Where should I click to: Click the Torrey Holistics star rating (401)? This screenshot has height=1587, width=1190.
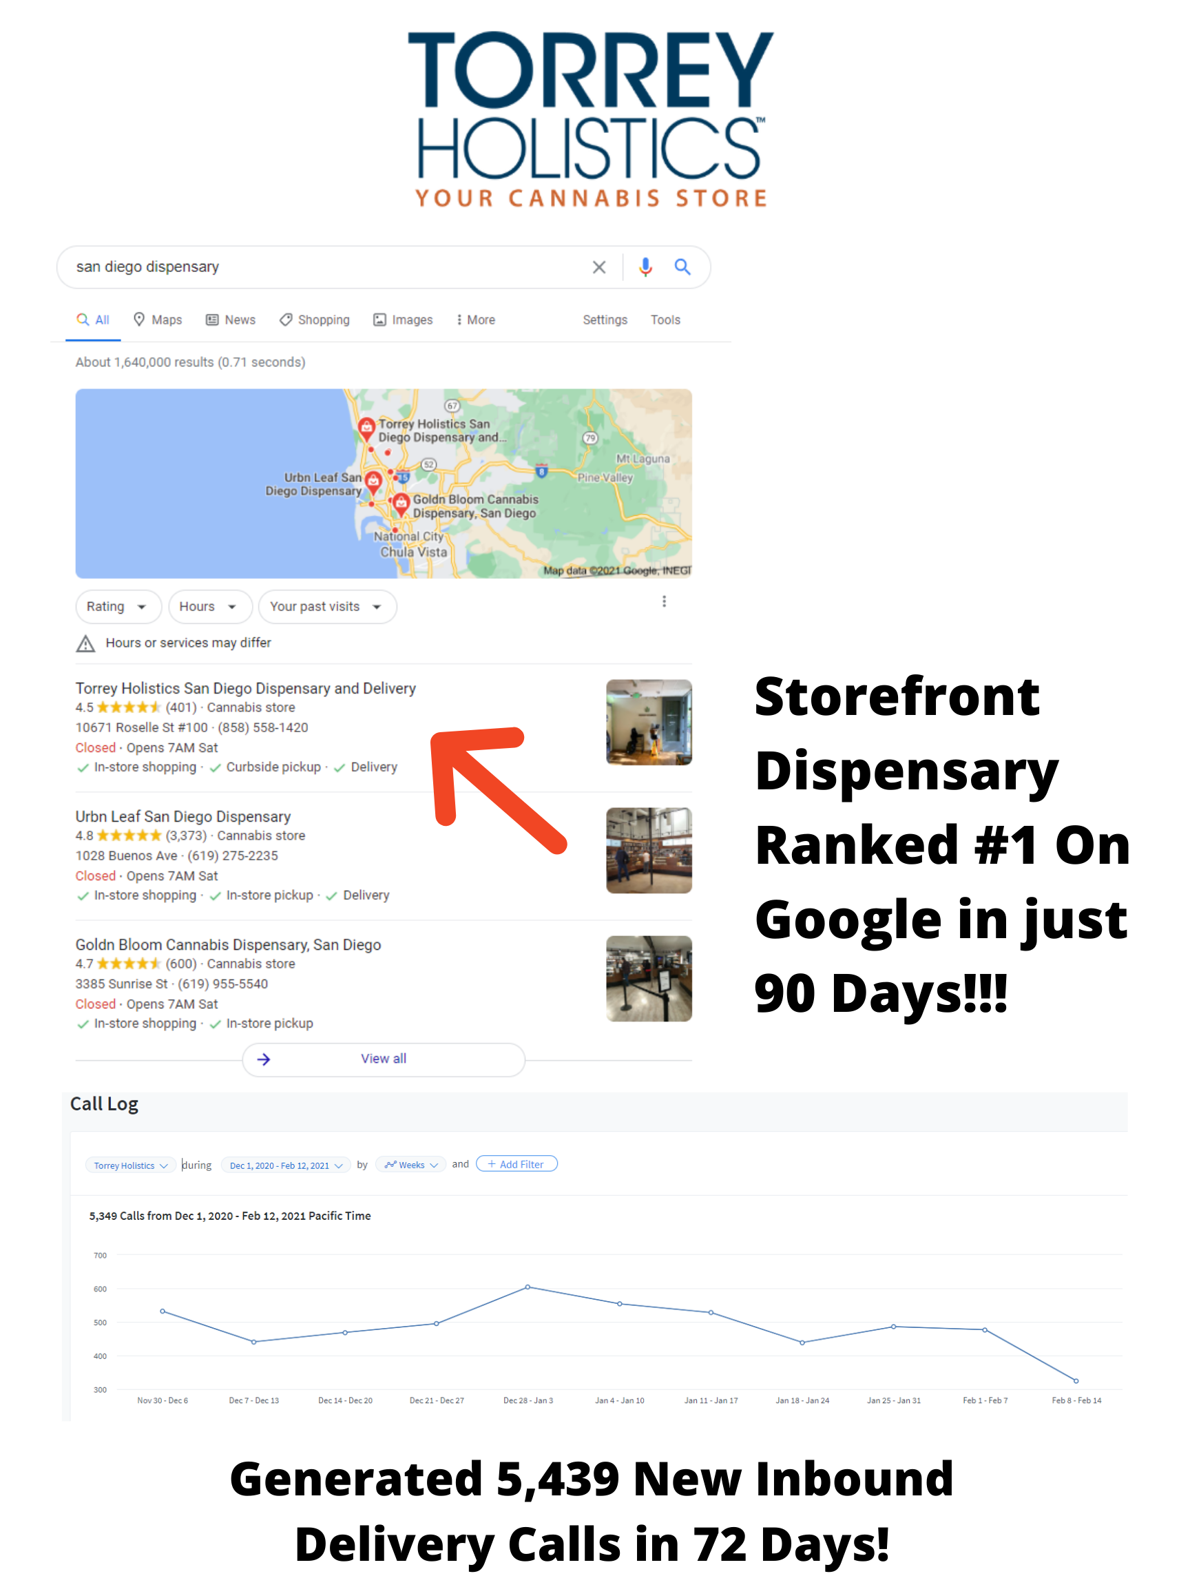click(x=136, y=707)
